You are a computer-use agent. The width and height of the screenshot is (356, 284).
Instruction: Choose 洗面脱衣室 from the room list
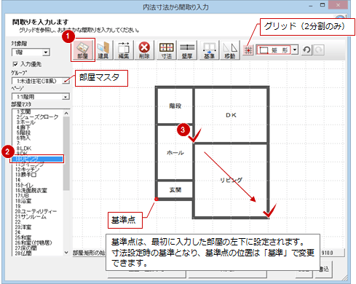pos(31,191)
